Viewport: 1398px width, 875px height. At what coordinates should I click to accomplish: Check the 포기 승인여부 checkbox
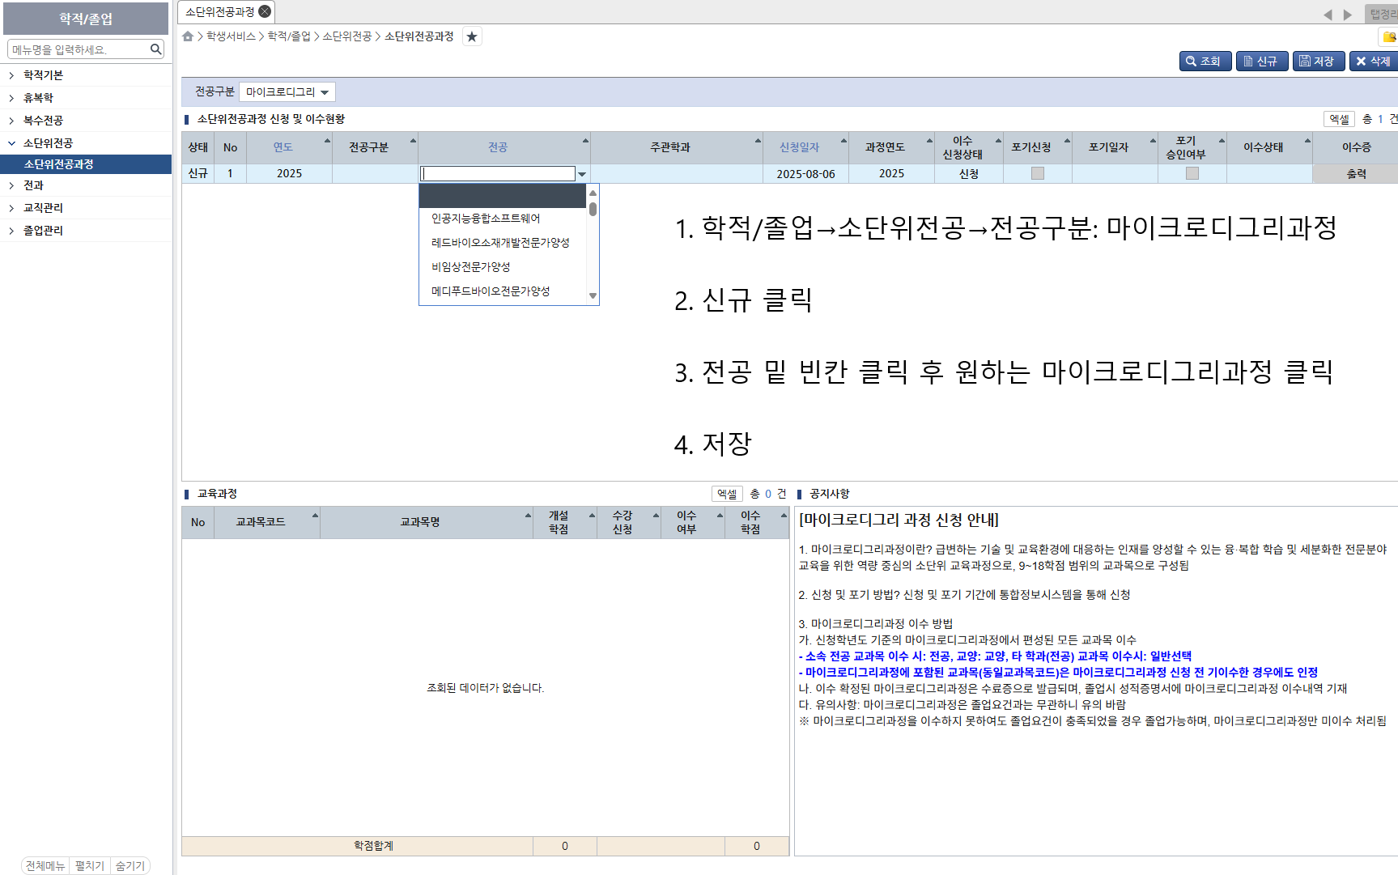(x=1192, y=173)
